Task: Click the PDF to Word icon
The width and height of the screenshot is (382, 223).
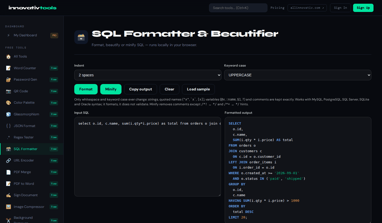Action: (x=8, y=184)
